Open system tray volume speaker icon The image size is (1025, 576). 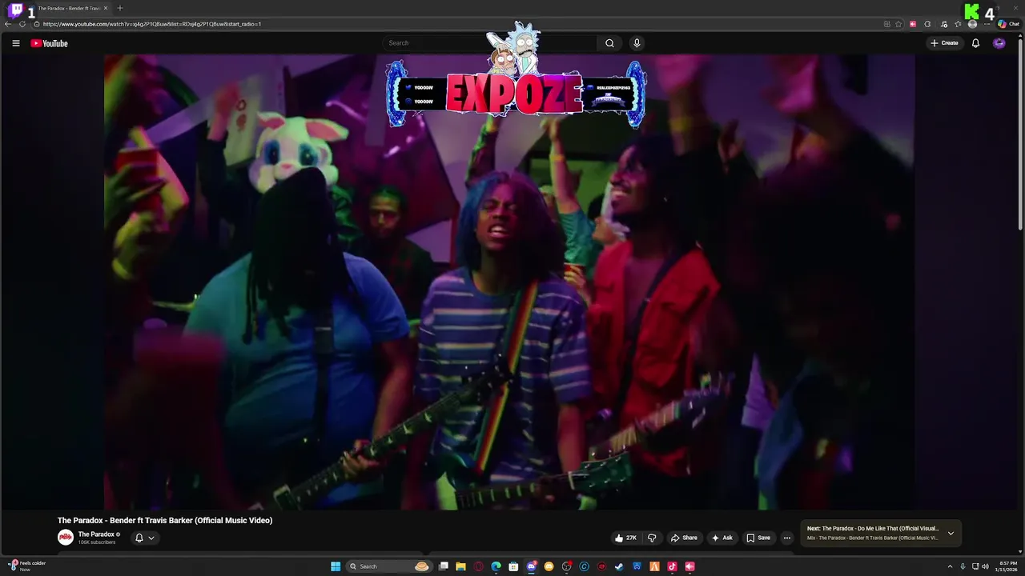985,566
